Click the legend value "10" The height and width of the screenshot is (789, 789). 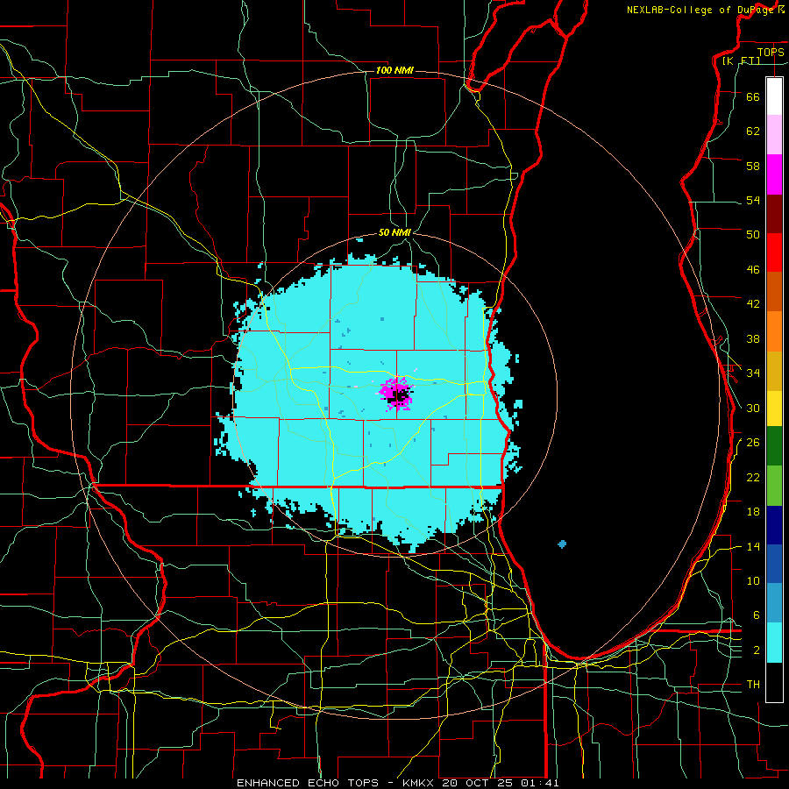point(753,580)
